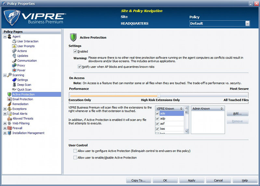Click the extension list scroll down arrow
This screenshot has width=260, height=186.
pyautogui.click(x=187, y=131)
